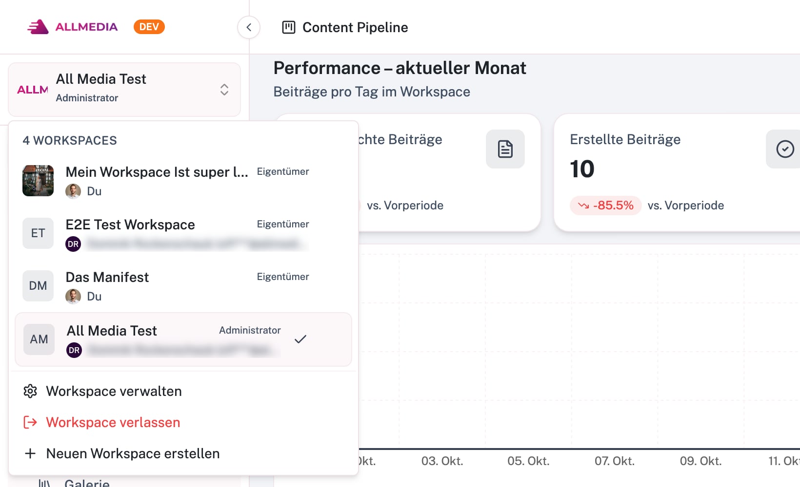Click the AM workspace avatar

(x=39, y=339)
